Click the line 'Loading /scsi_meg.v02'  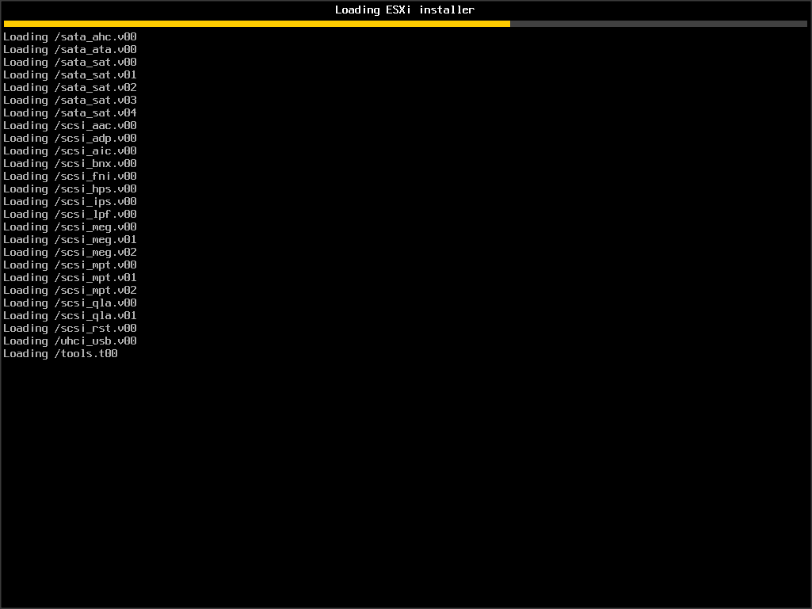pyautogui.click(x=70, y=253)
